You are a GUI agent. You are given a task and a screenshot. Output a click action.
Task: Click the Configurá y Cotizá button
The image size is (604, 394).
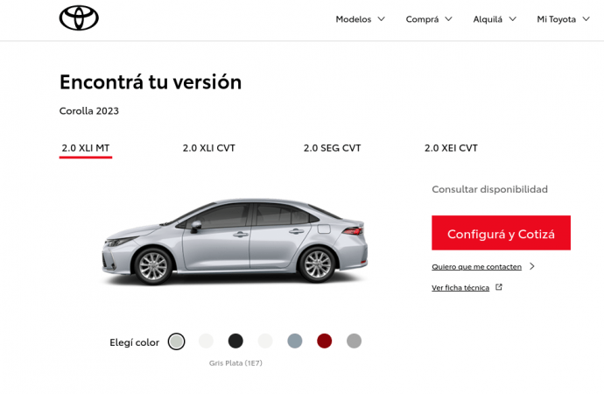(501, 233)
